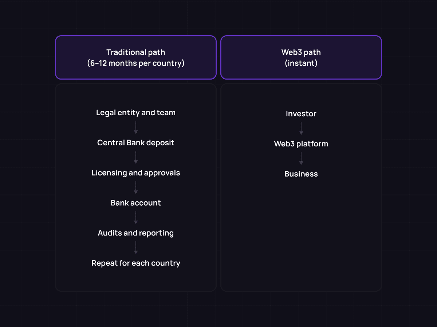
Task: Click the arrow below Audits and reporting
Action: click(x=136, y=248)
